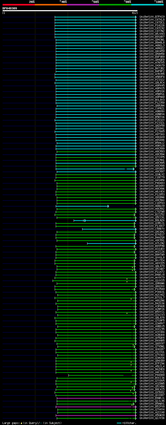Select the UniRef100_P46483 label
Image resolution: width=166 pixels, height=425 pixels.
pos(152,183)
